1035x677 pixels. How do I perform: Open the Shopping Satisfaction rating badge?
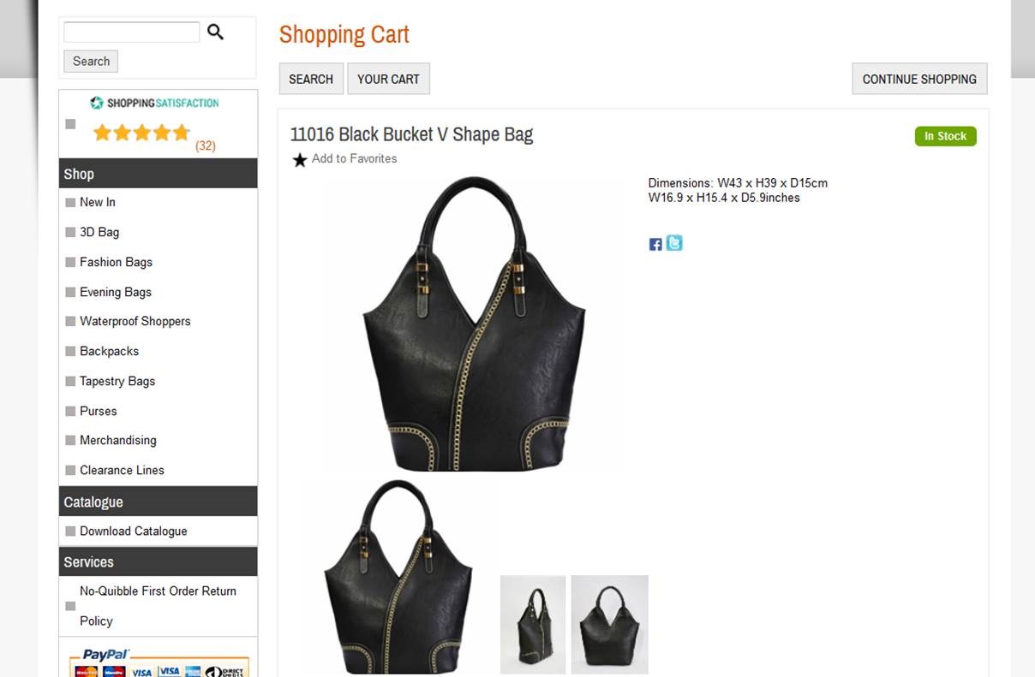154,103
